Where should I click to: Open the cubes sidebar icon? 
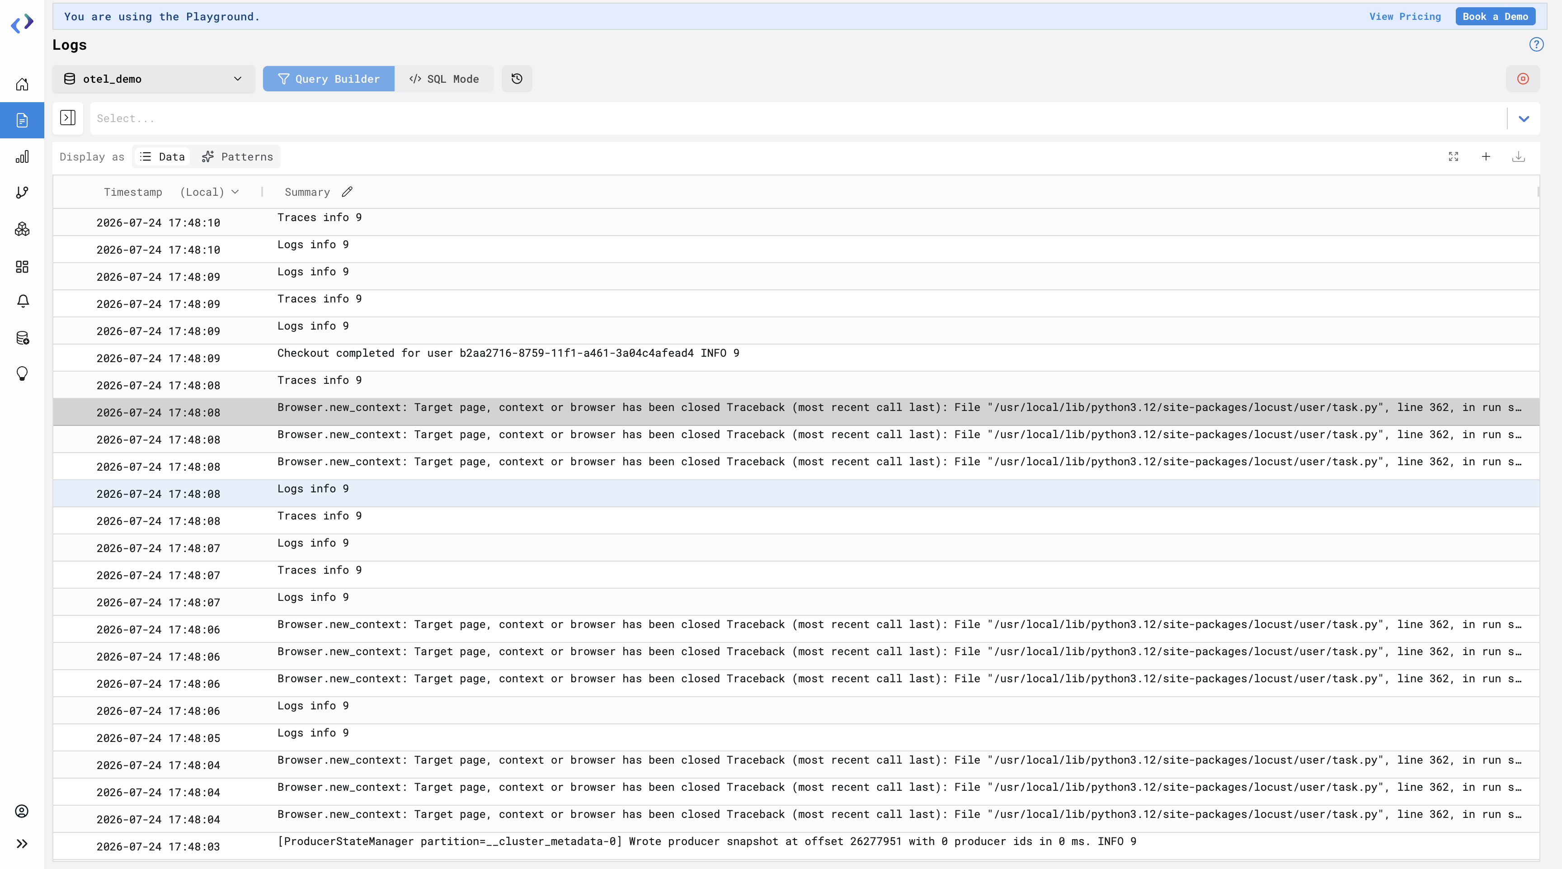[23, 229]
